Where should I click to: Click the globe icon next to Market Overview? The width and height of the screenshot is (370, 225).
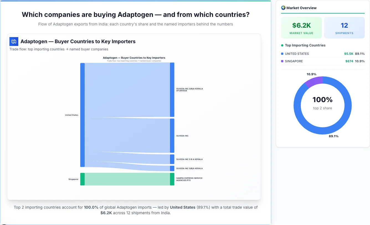click(283, 8)
